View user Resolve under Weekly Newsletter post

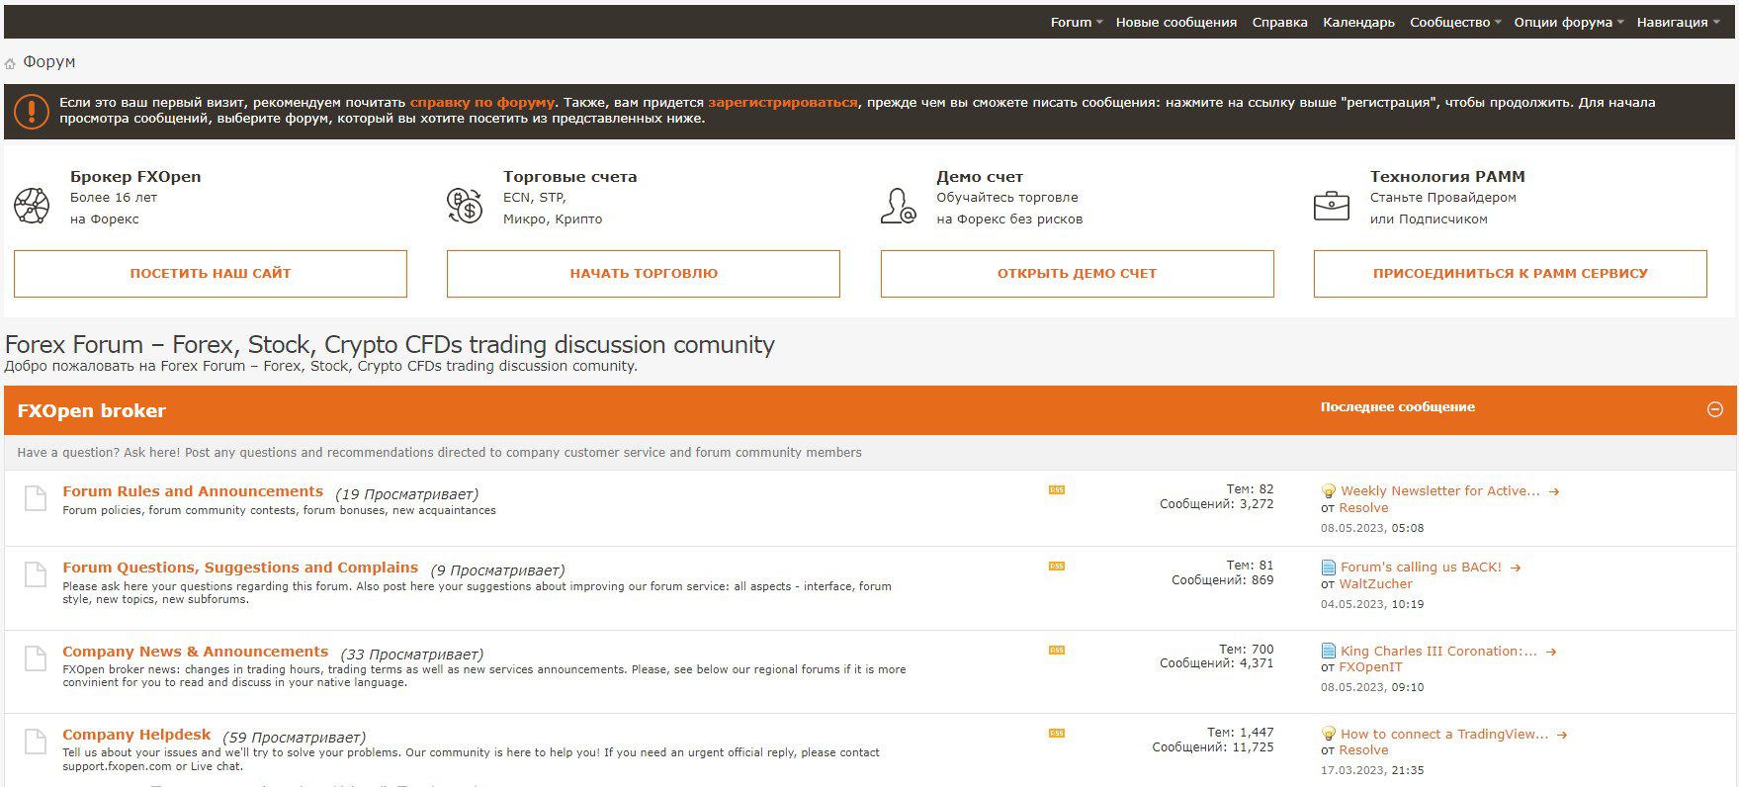coord(1363,508)
